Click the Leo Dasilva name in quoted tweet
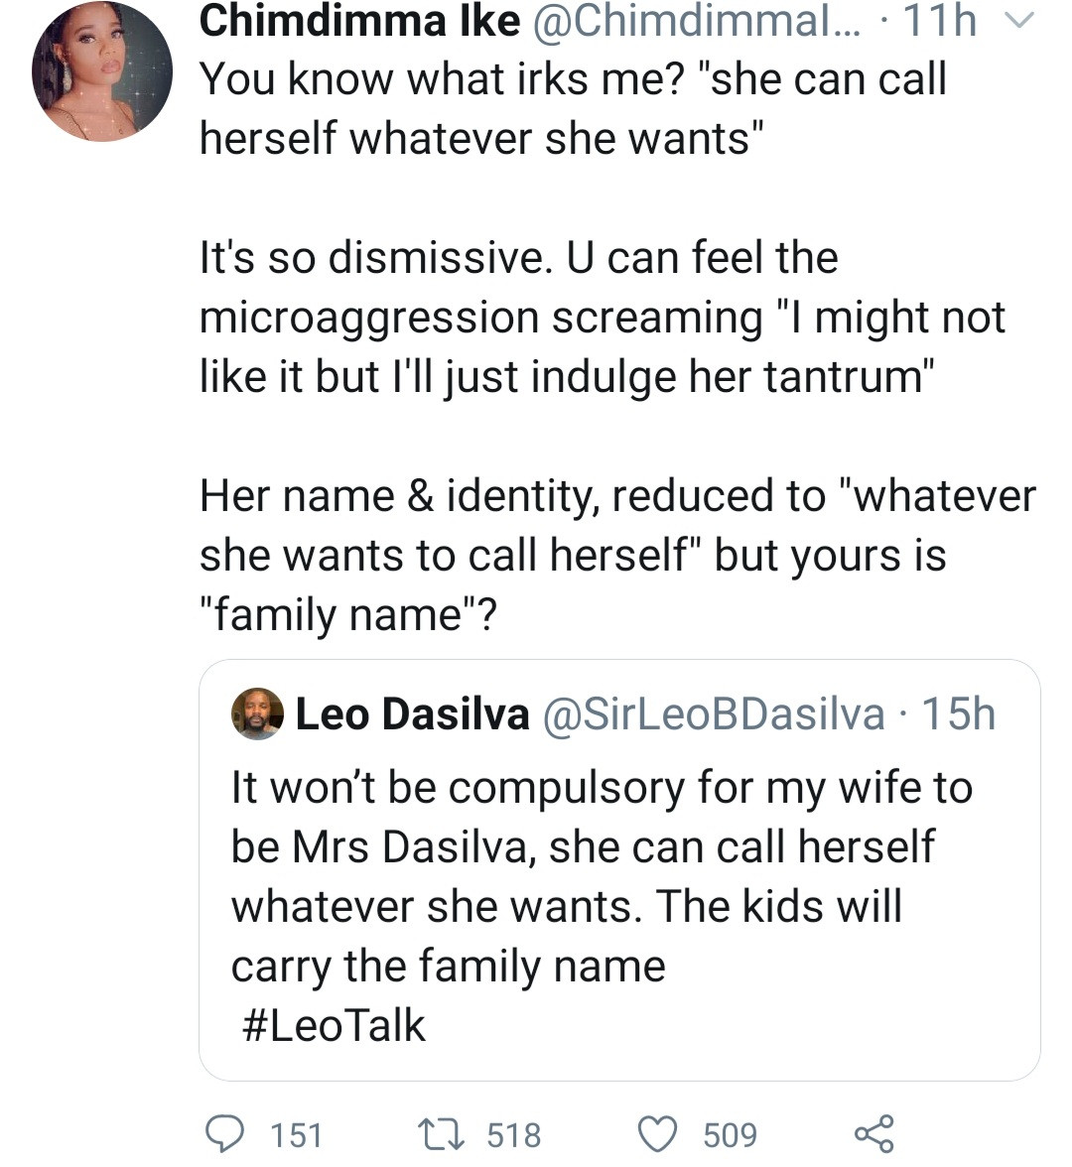The image size is (1072, 1167). [x=412, y=714]
